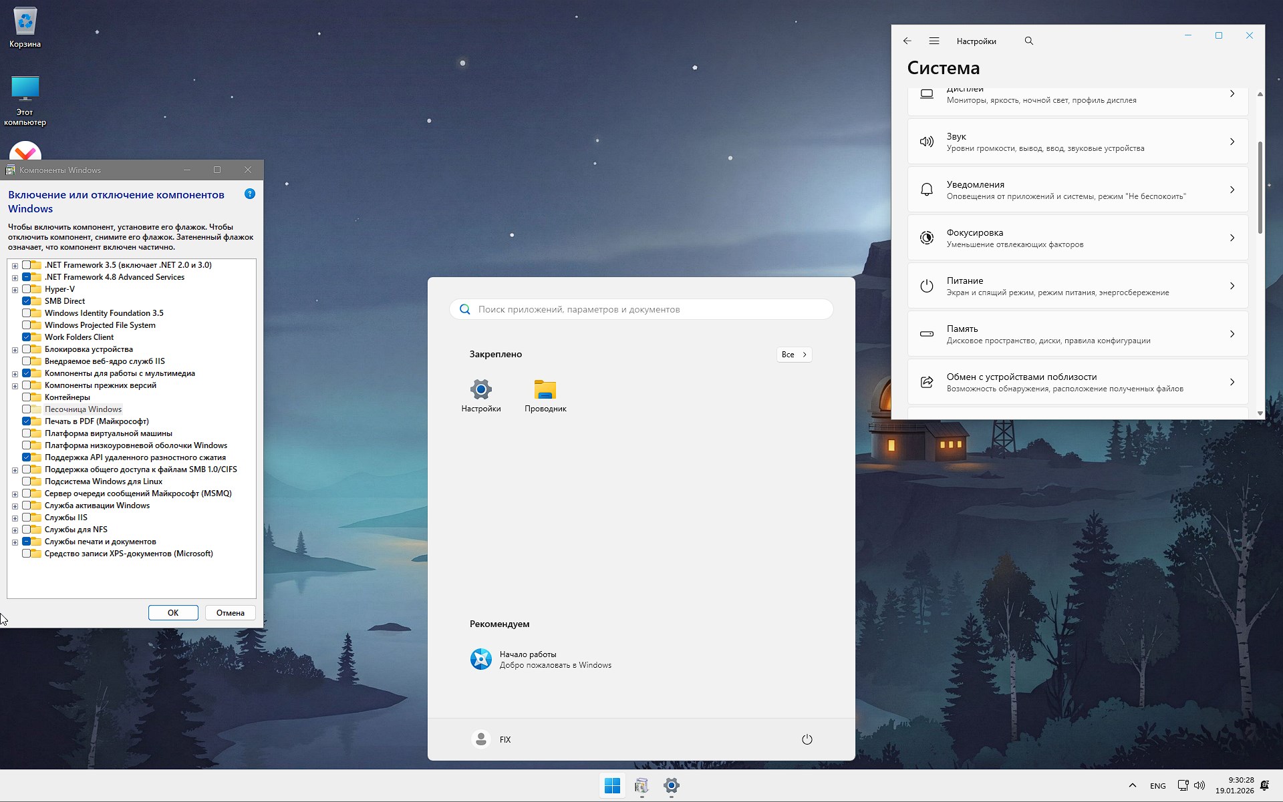
Task: Click the Все button in Start menu
Action: 794,355
